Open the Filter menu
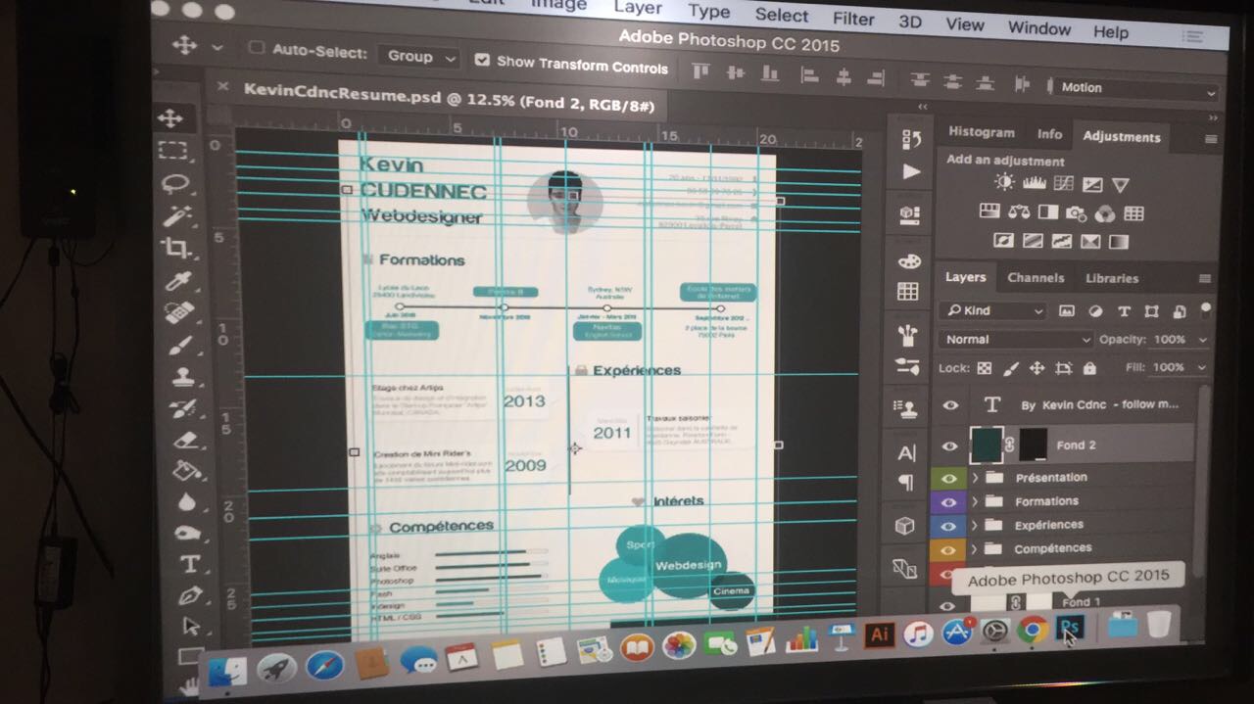1254x704 pixels. 852,19
